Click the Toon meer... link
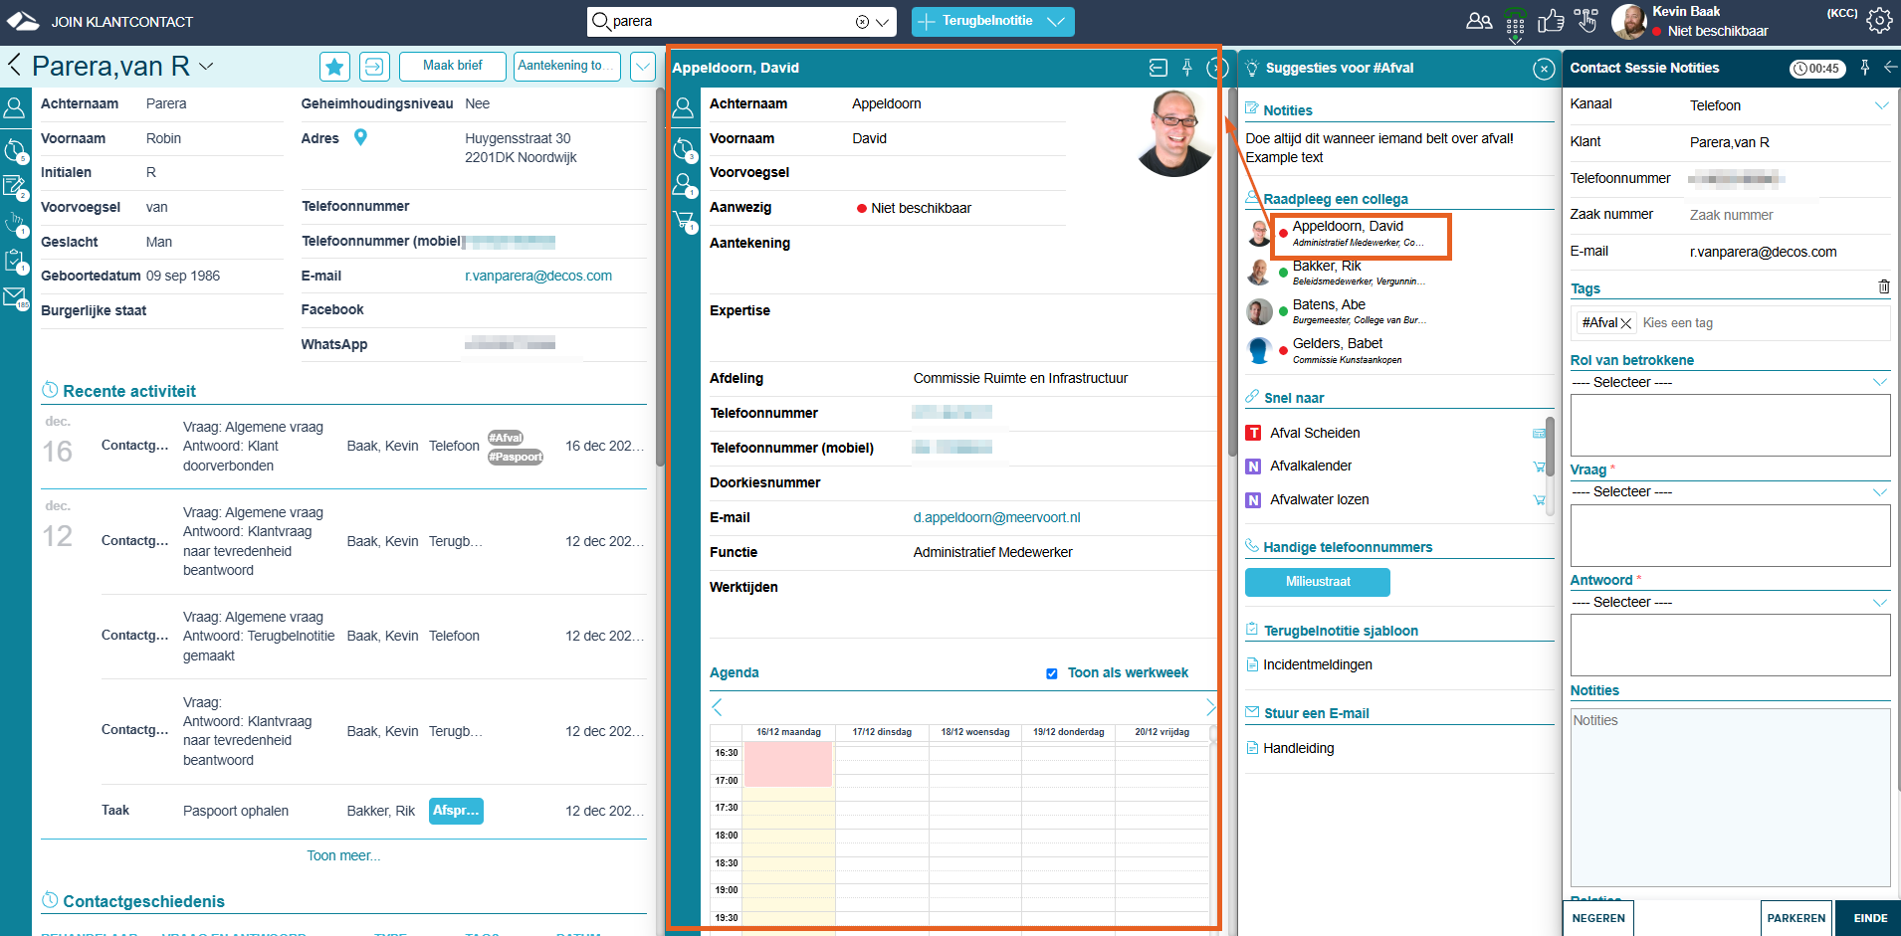The image size is (1901, 936). point(343,855)
